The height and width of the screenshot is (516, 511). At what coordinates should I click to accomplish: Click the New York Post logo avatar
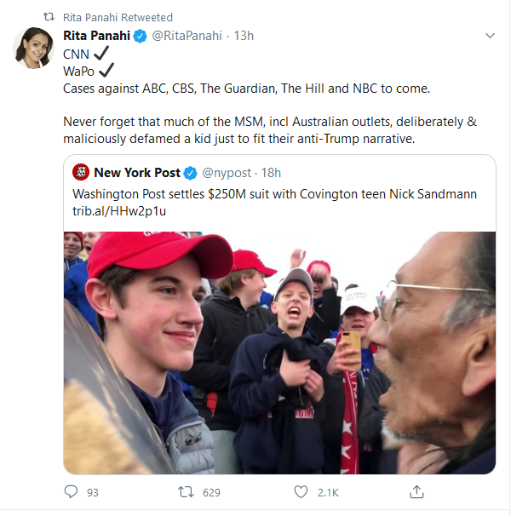(82, 173)
